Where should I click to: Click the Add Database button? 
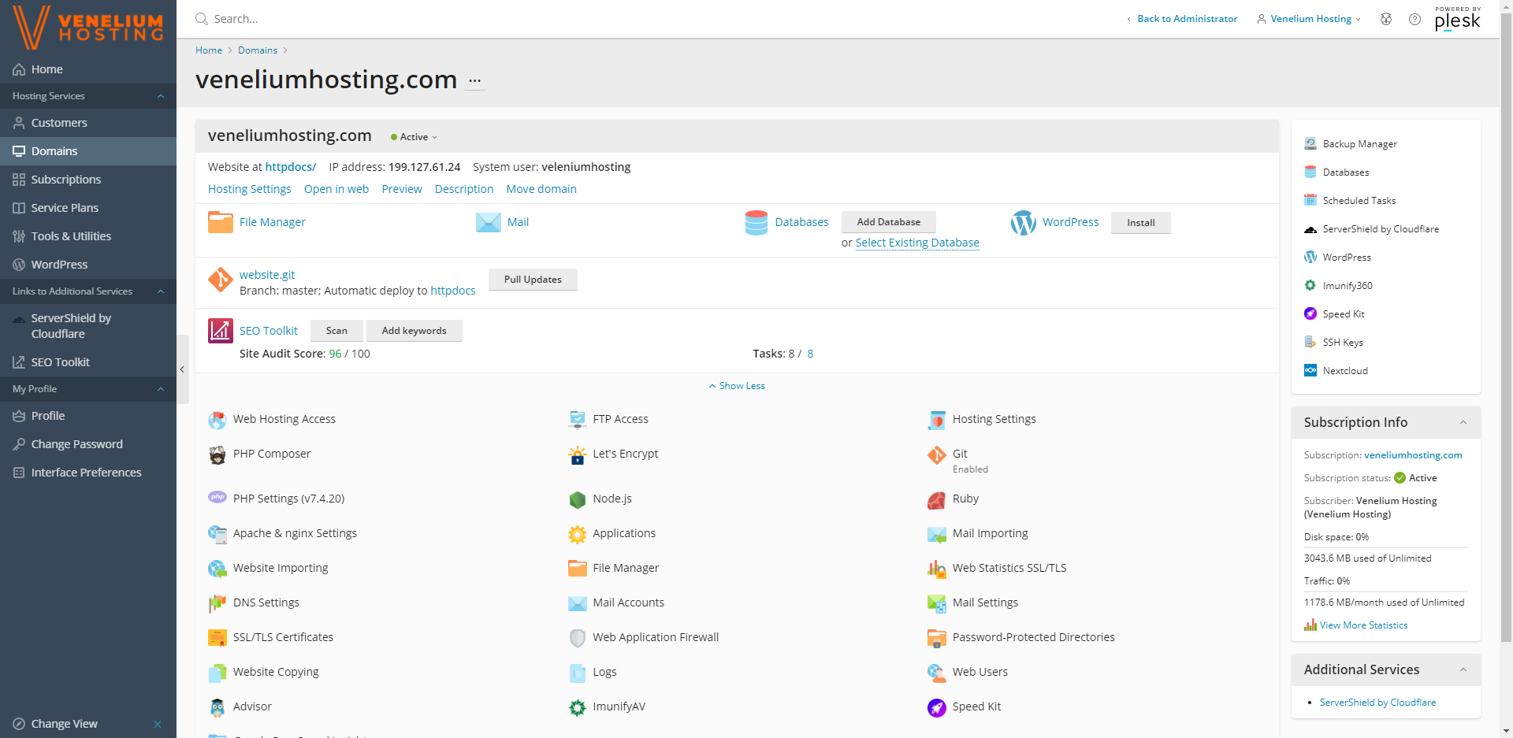[888, 222]
